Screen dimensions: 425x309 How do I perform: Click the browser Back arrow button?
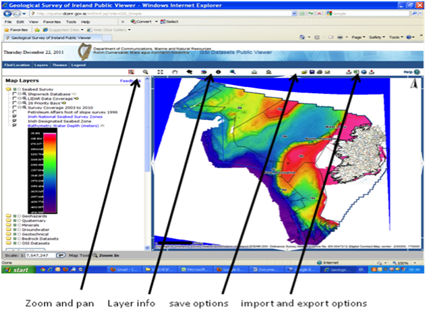pos(7,12)
